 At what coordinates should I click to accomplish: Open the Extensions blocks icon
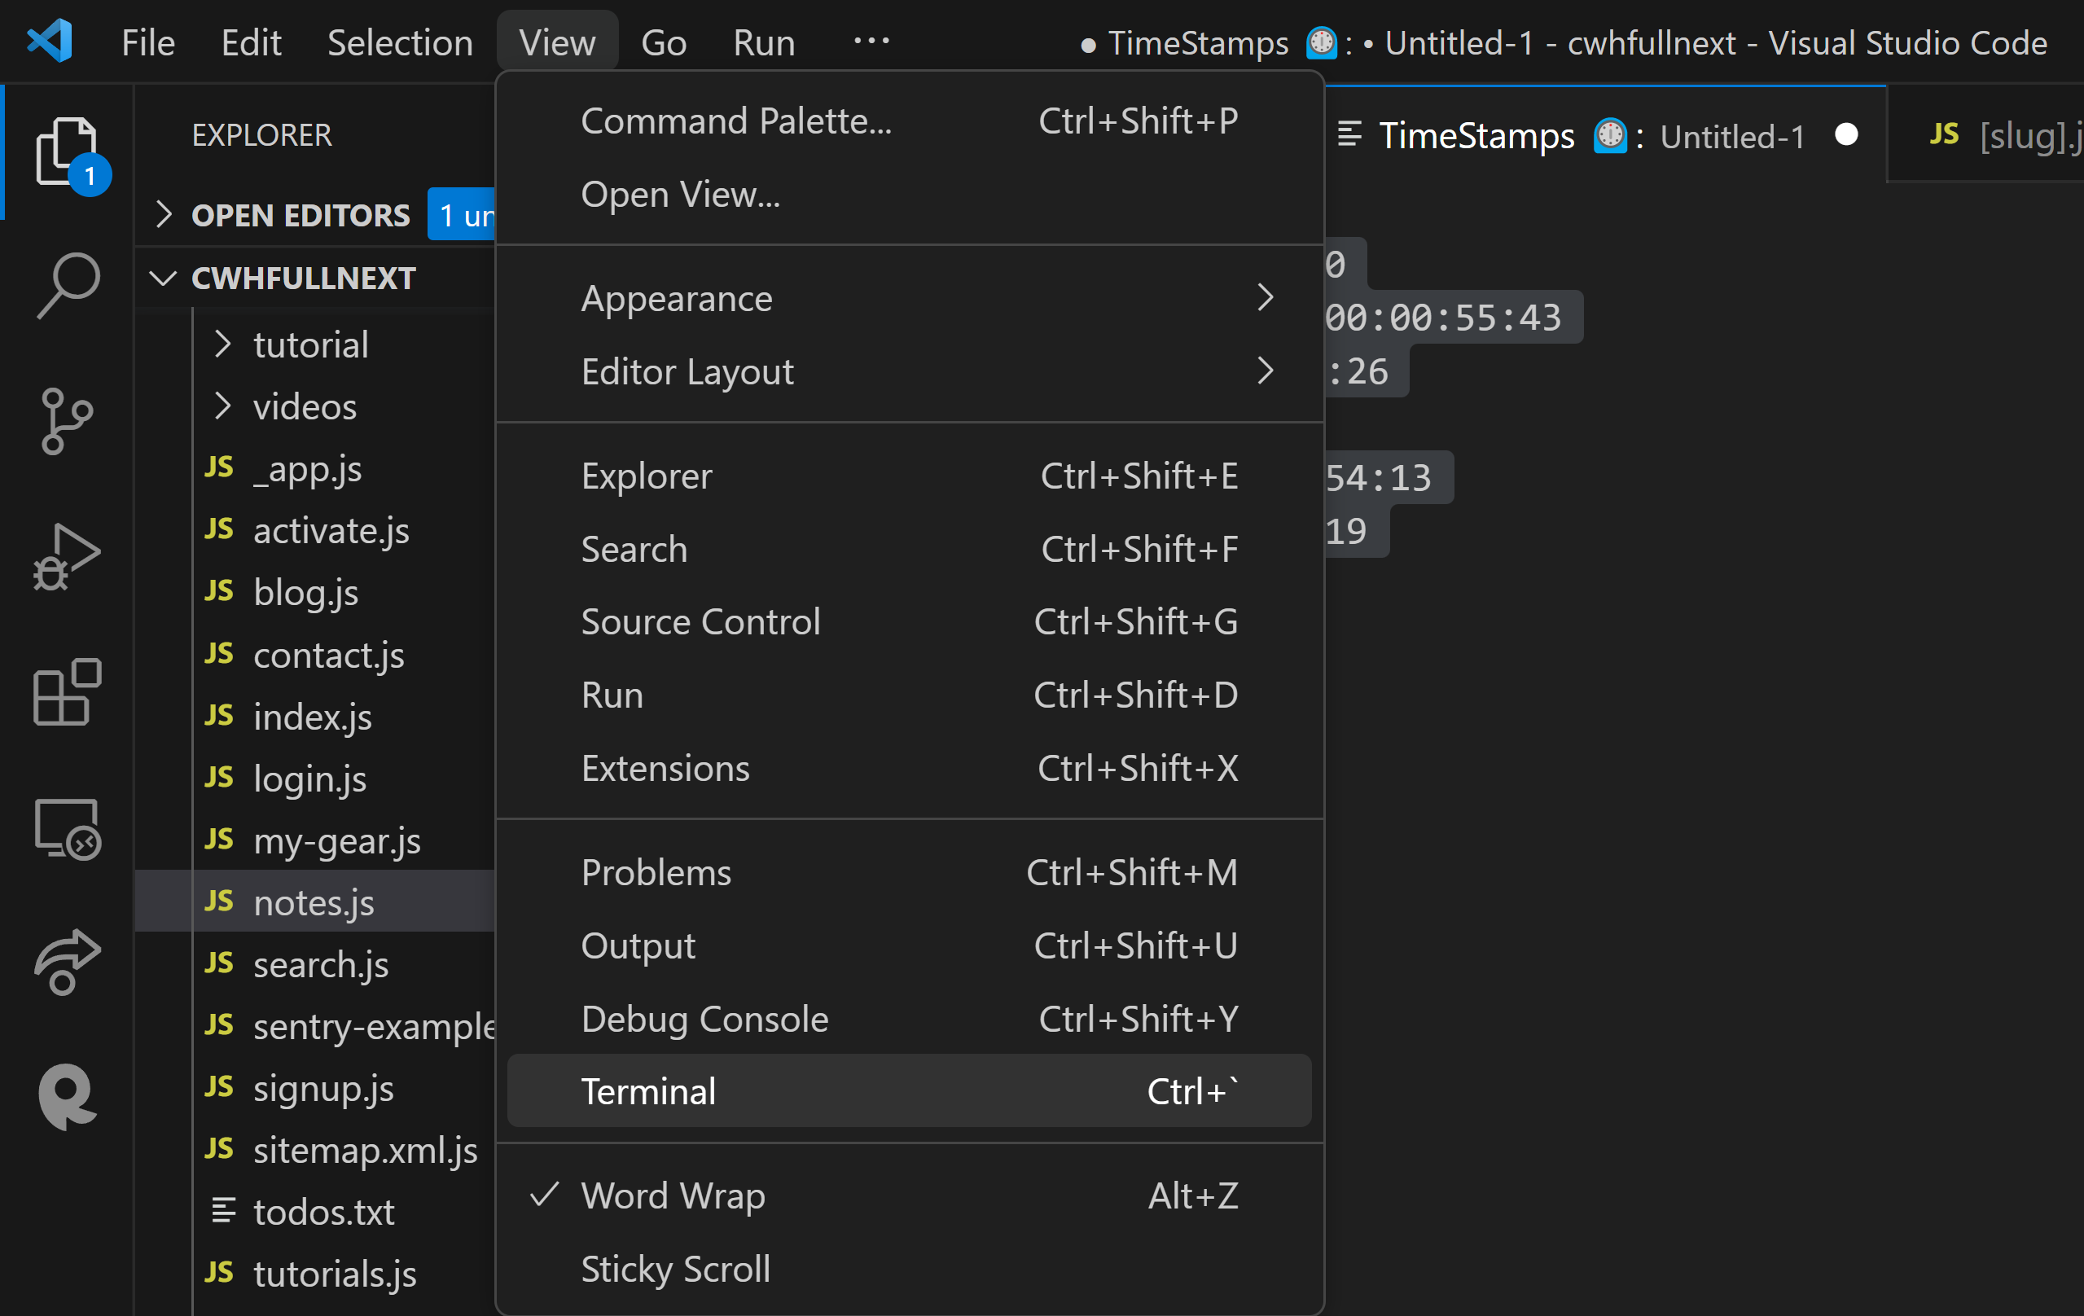pyautogui.click(x=66, y=692)
